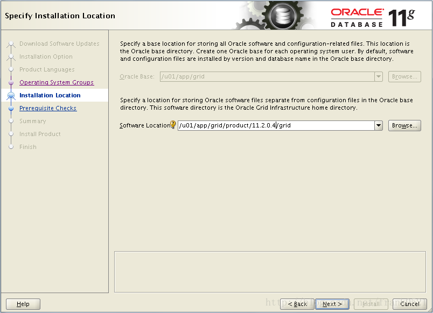Image resolution: width=433 pixels, height=313 pixels.
Task: Open the Prerequisite Checks step link
Action: click(48, 108)
